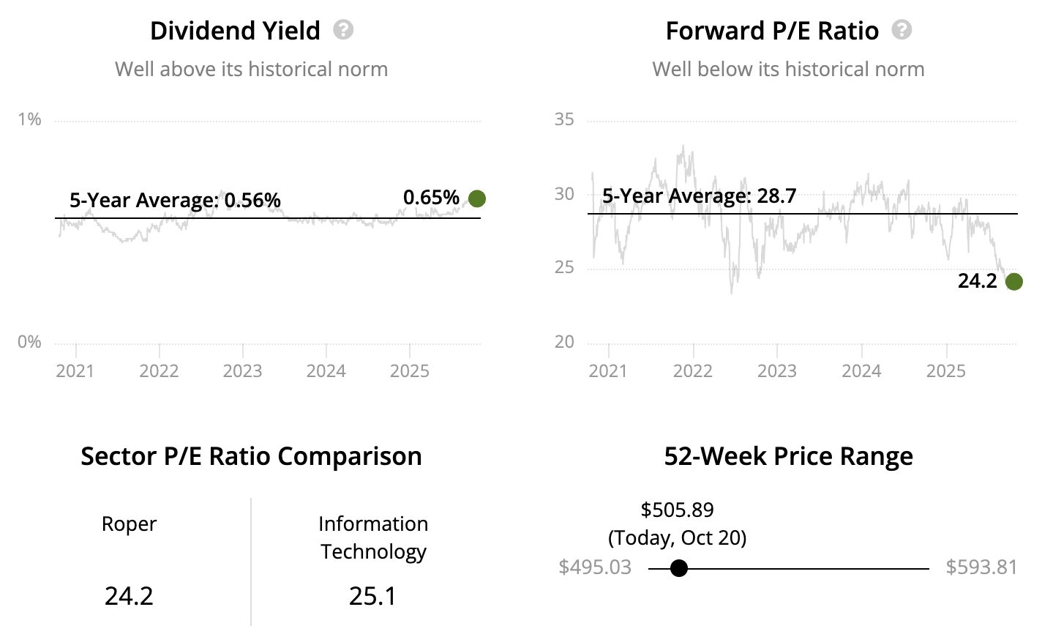Click "Well below its historical norm" subtitle
Viewport: 1042px width, 637px height.
[x=788, y=69]
